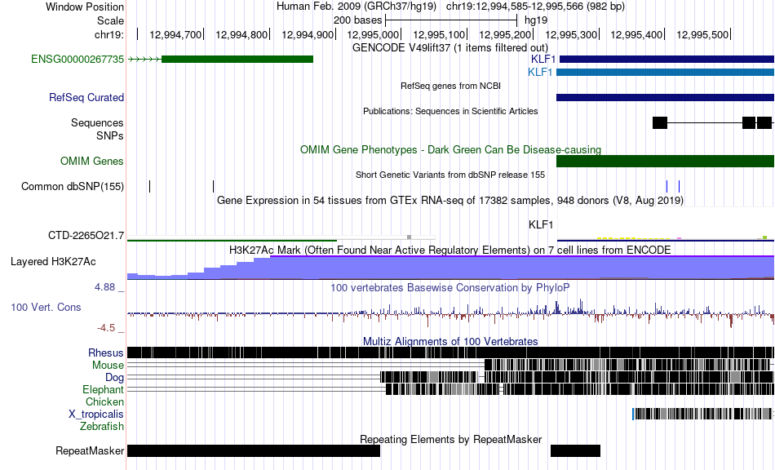The width and height of the screenshot is (775, 470).
Task: Click the small right RepeatMasker block
Action: pyautogui.click(x=575, y=450)
